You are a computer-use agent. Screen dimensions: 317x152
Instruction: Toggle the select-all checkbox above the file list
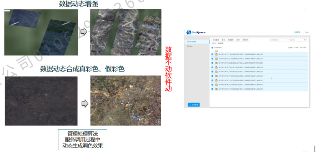(x=212, y=47)
